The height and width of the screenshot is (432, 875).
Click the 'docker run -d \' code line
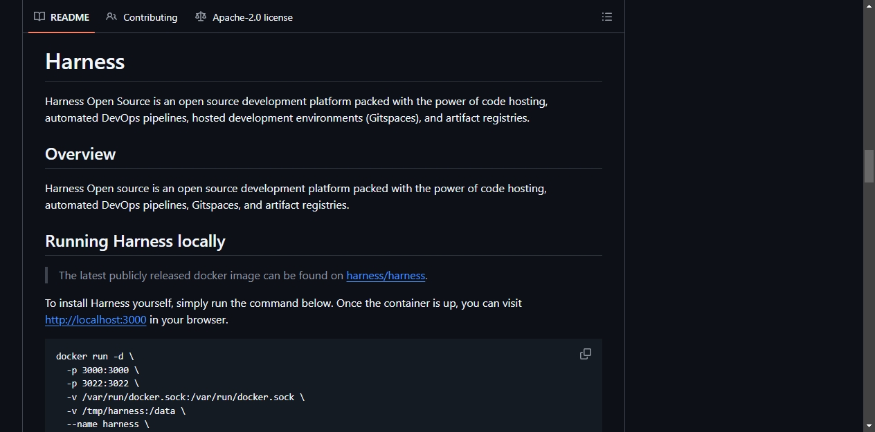95,356
